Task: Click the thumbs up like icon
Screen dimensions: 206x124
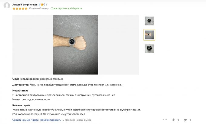Action: tap(173, 120)
